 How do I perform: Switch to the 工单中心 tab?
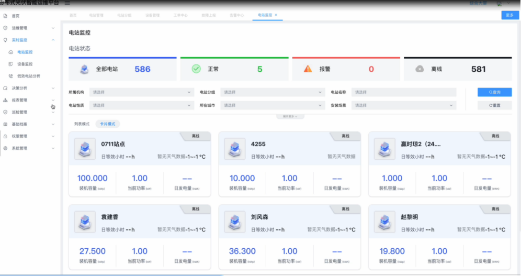[180, 15]
